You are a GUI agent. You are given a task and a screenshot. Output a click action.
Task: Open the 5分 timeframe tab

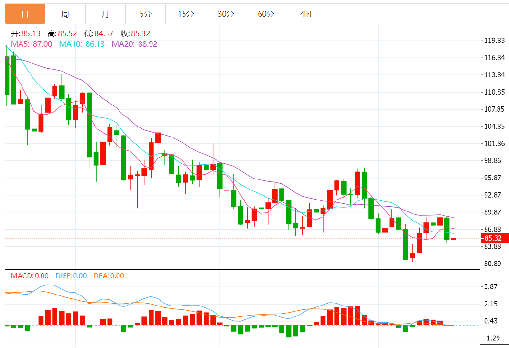pos(145,14)
